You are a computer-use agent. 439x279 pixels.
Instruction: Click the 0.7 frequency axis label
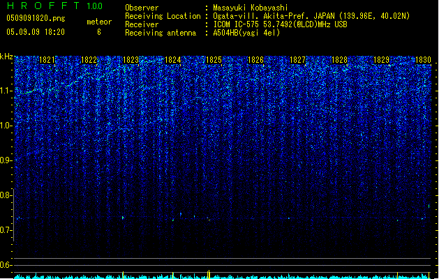click(6, 230)
